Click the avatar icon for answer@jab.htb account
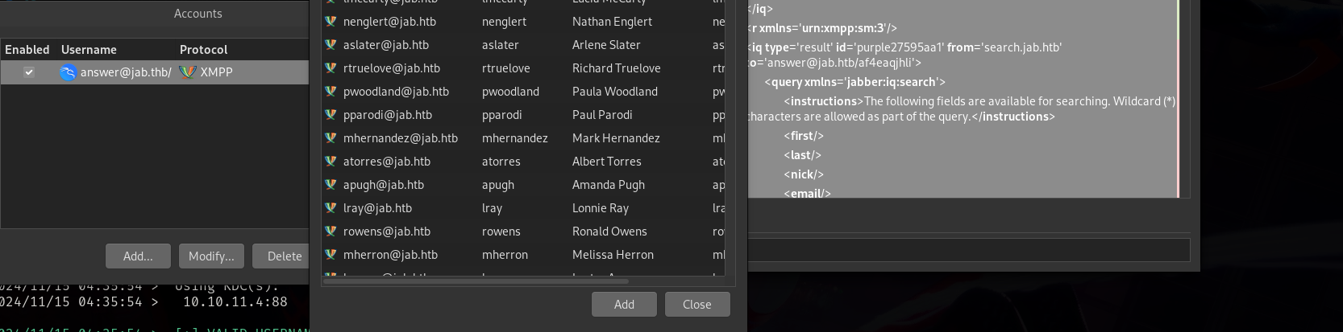Screen dimensions: 1343x332 69,72
